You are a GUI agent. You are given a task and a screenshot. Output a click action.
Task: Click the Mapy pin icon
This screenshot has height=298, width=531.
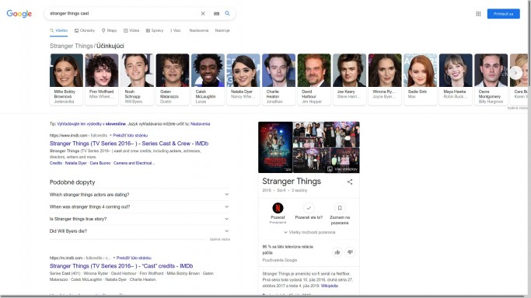pos(103,30)
